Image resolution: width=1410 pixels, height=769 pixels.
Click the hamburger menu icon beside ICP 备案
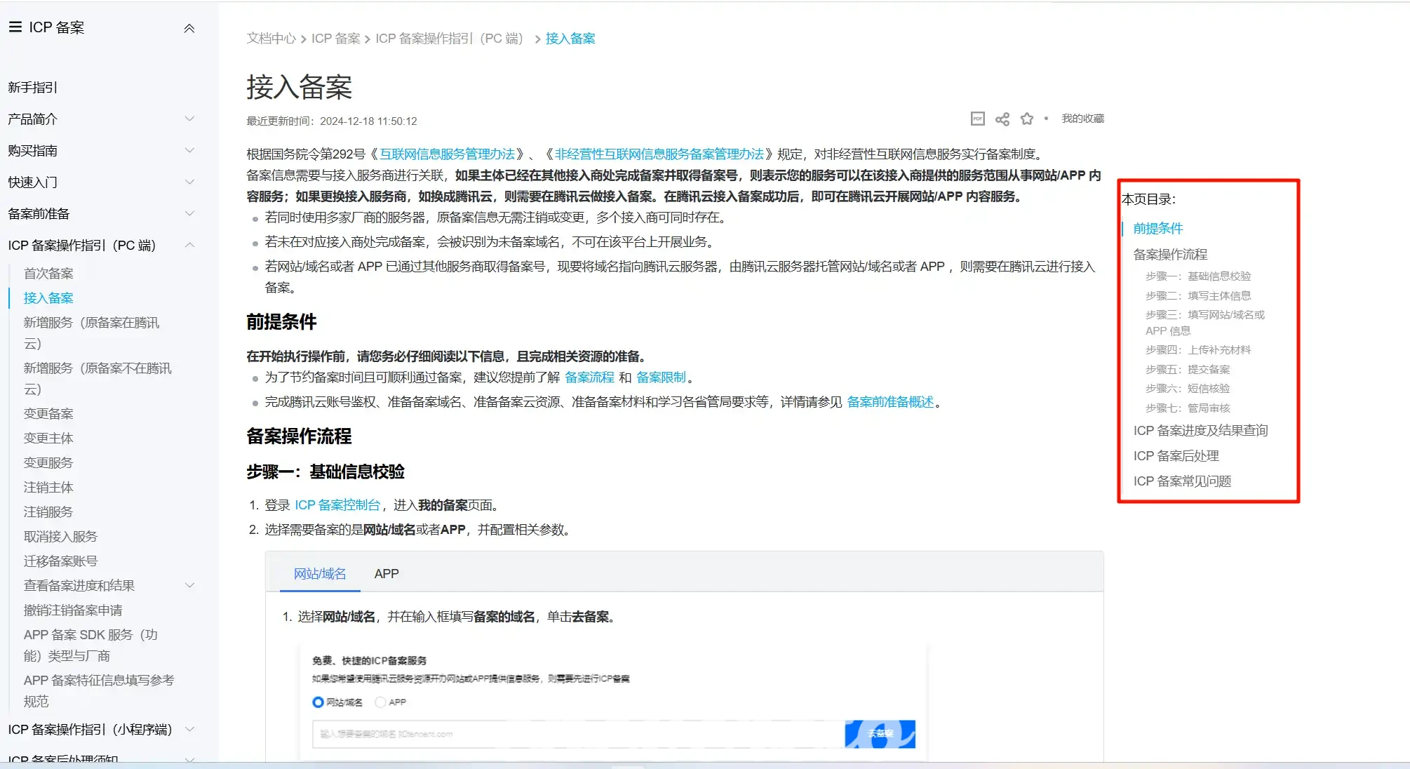click(15, 27)
